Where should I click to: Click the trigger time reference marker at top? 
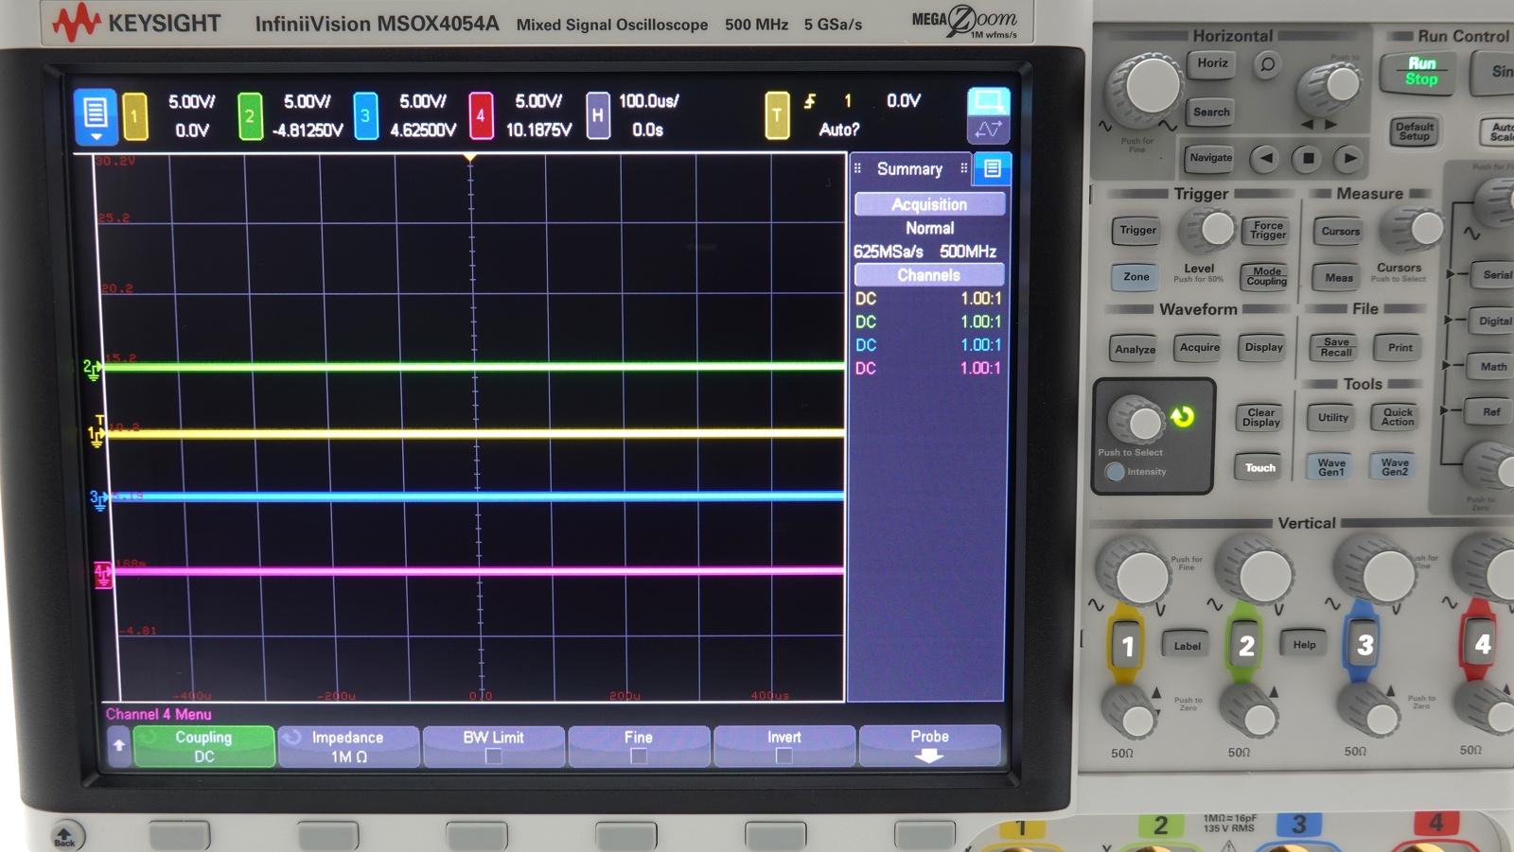coord(469,159)
